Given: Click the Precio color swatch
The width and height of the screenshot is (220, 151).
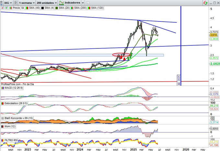Looking at the screenshot, I should pos(11,8).
